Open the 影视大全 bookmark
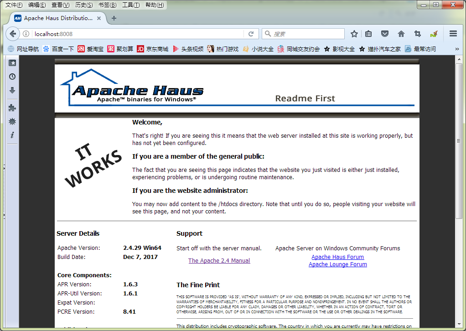Image resolution: width=466 pixels, height=331 pixels. pyautogui.click(x=339, y=49)
